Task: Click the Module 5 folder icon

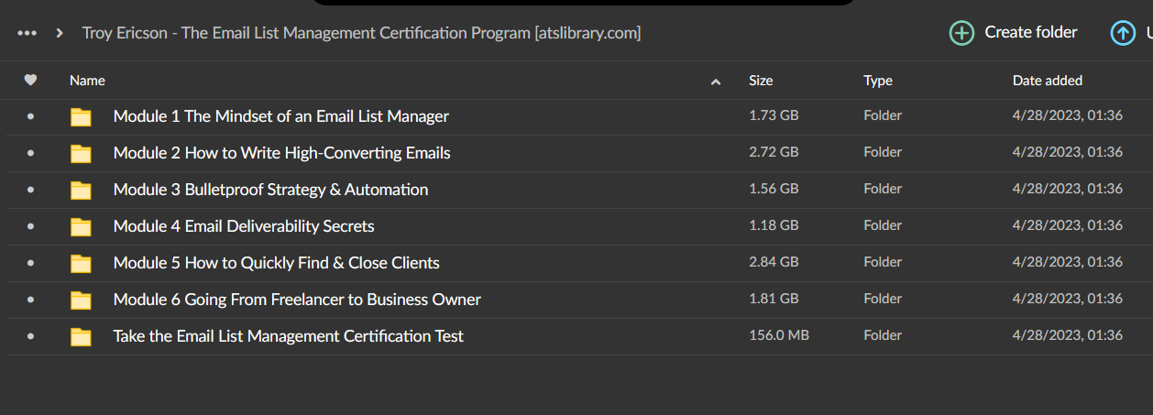Action: [82, 263]
